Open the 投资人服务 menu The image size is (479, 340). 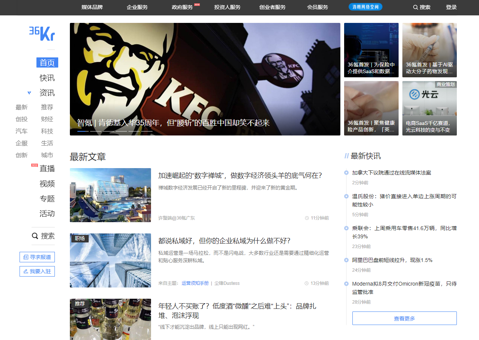coord(227,7)
